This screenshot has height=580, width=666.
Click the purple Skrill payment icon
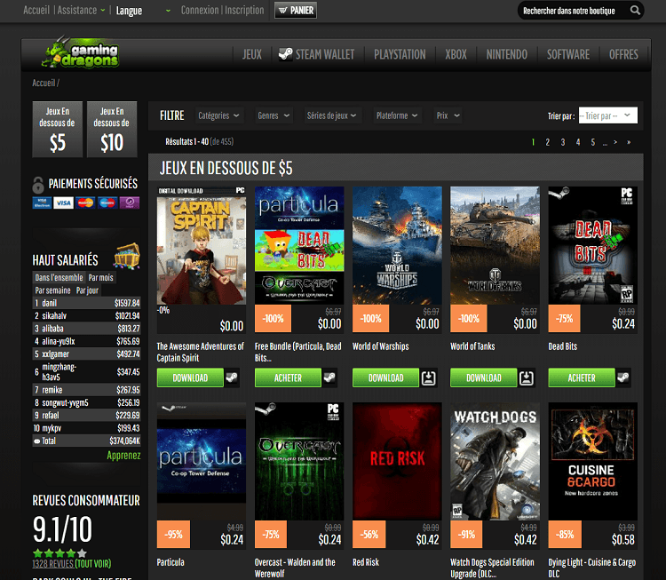tap(130, 203)
